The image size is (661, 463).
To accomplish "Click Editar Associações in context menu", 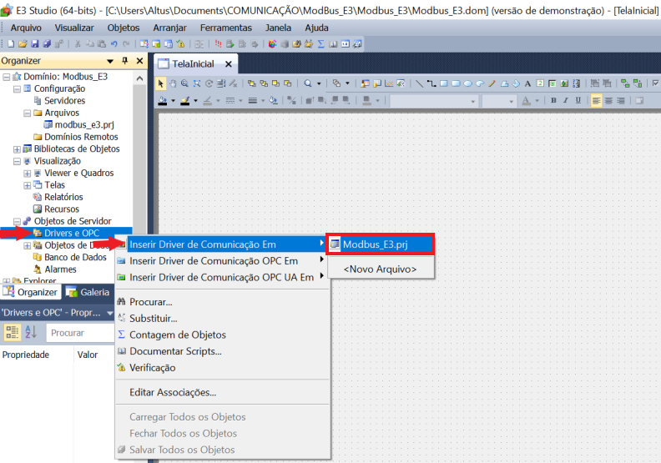I will [x=173, y=392].
